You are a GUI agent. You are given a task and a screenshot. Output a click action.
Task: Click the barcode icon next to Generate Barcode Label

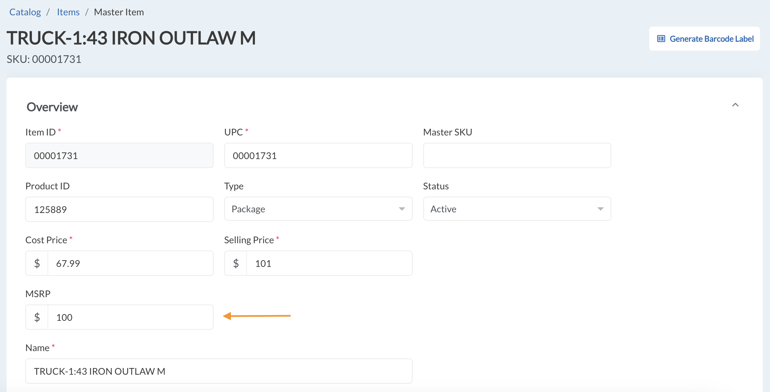661,38
